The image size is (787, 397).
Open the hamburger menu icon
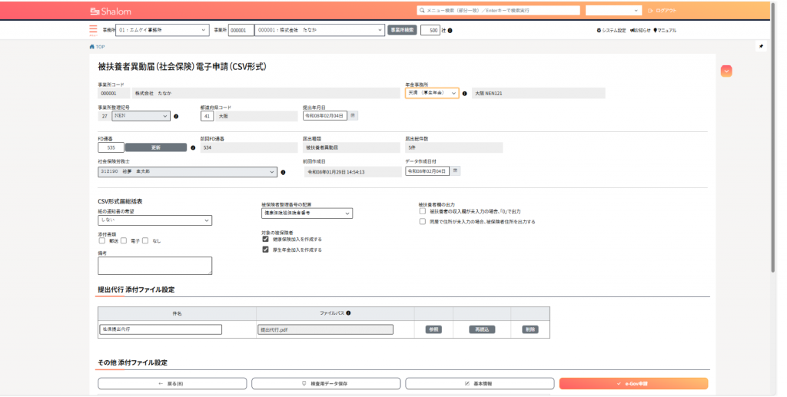pyautogui.click(x=93, y=29)
